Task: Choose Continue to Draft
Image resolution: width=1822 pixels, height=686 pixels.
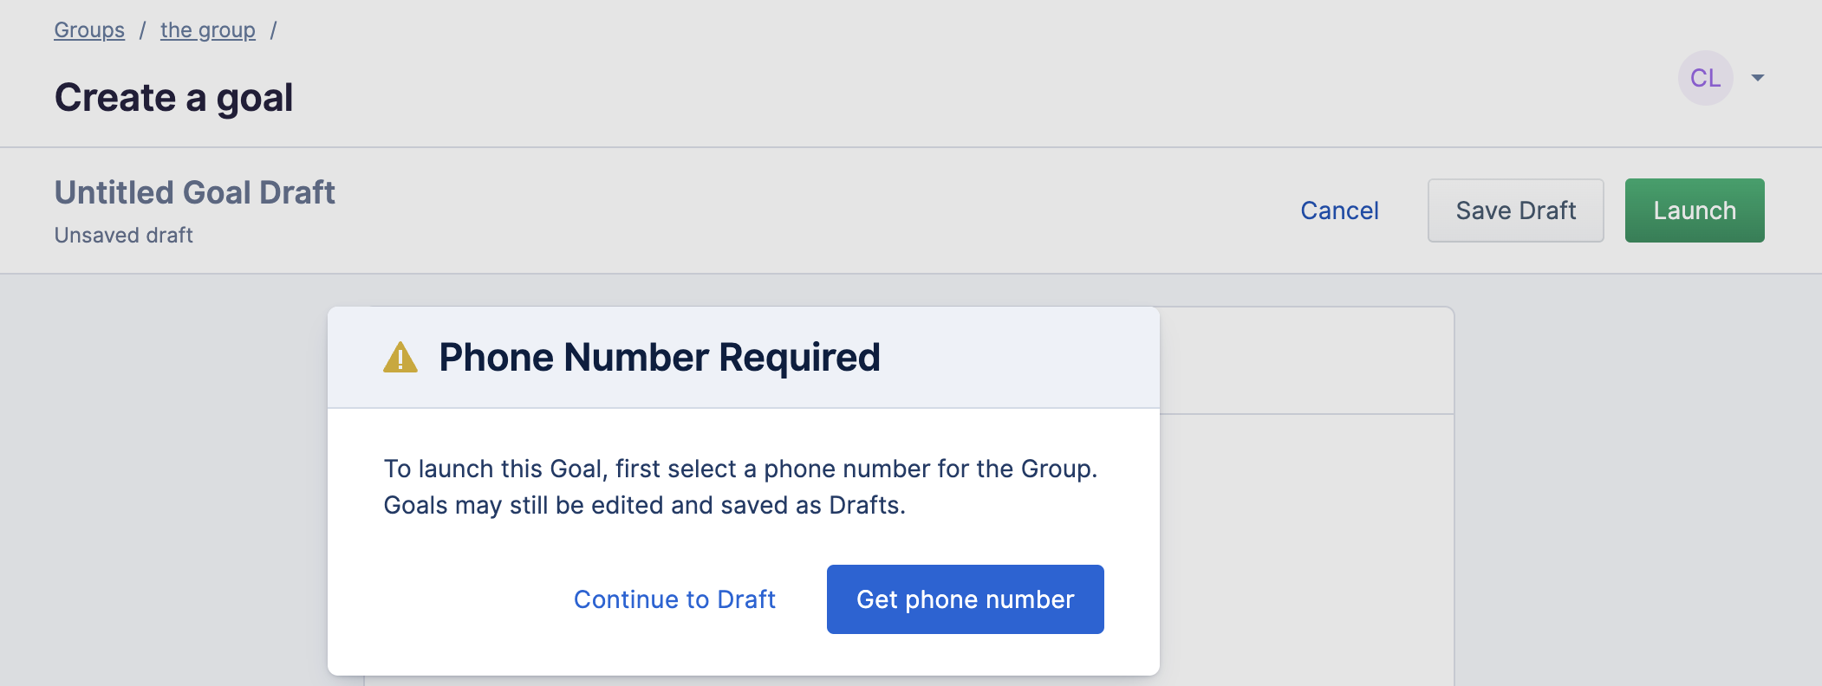Action: click(674, 599)
